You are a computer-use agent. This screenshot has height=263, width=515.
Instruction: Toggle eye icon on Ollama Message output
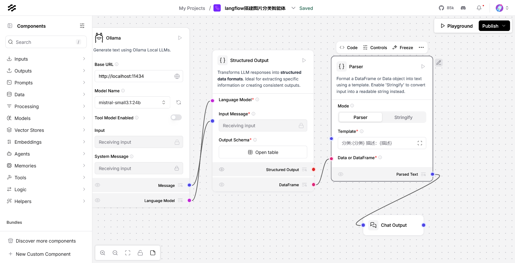(98, 185)
